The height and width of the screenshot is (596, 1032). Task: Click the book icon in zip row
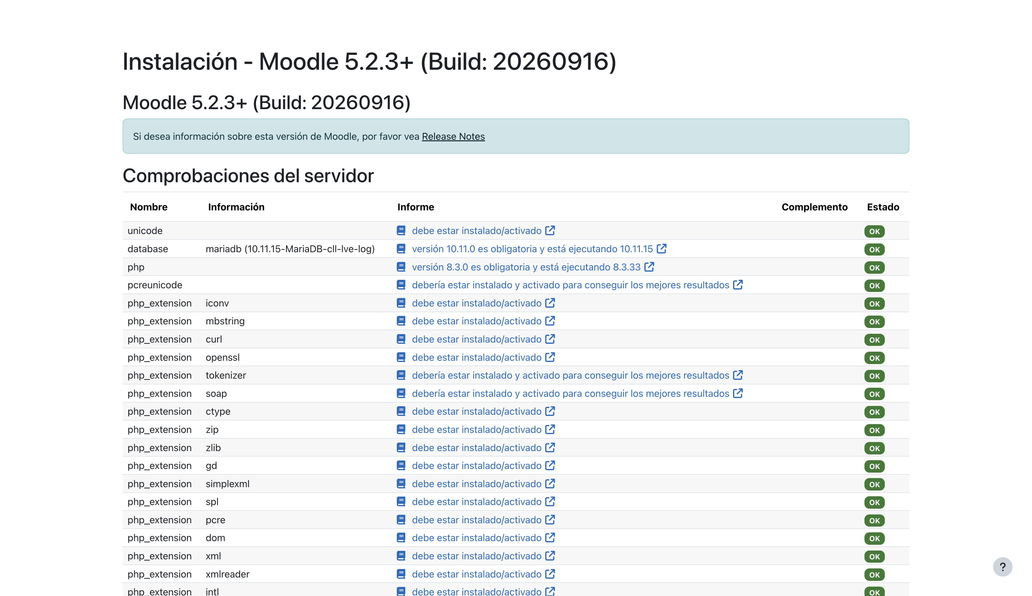click(x=401, y=430)
